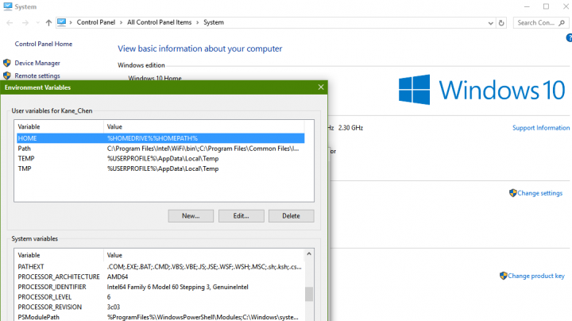This screenshot has width=572, height=321.
Task: Click AMD64 value in system variables
Action: click(118, 277)
